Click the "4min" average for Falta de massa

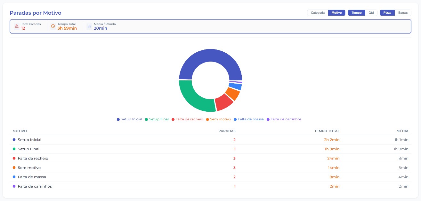point(404,177)
